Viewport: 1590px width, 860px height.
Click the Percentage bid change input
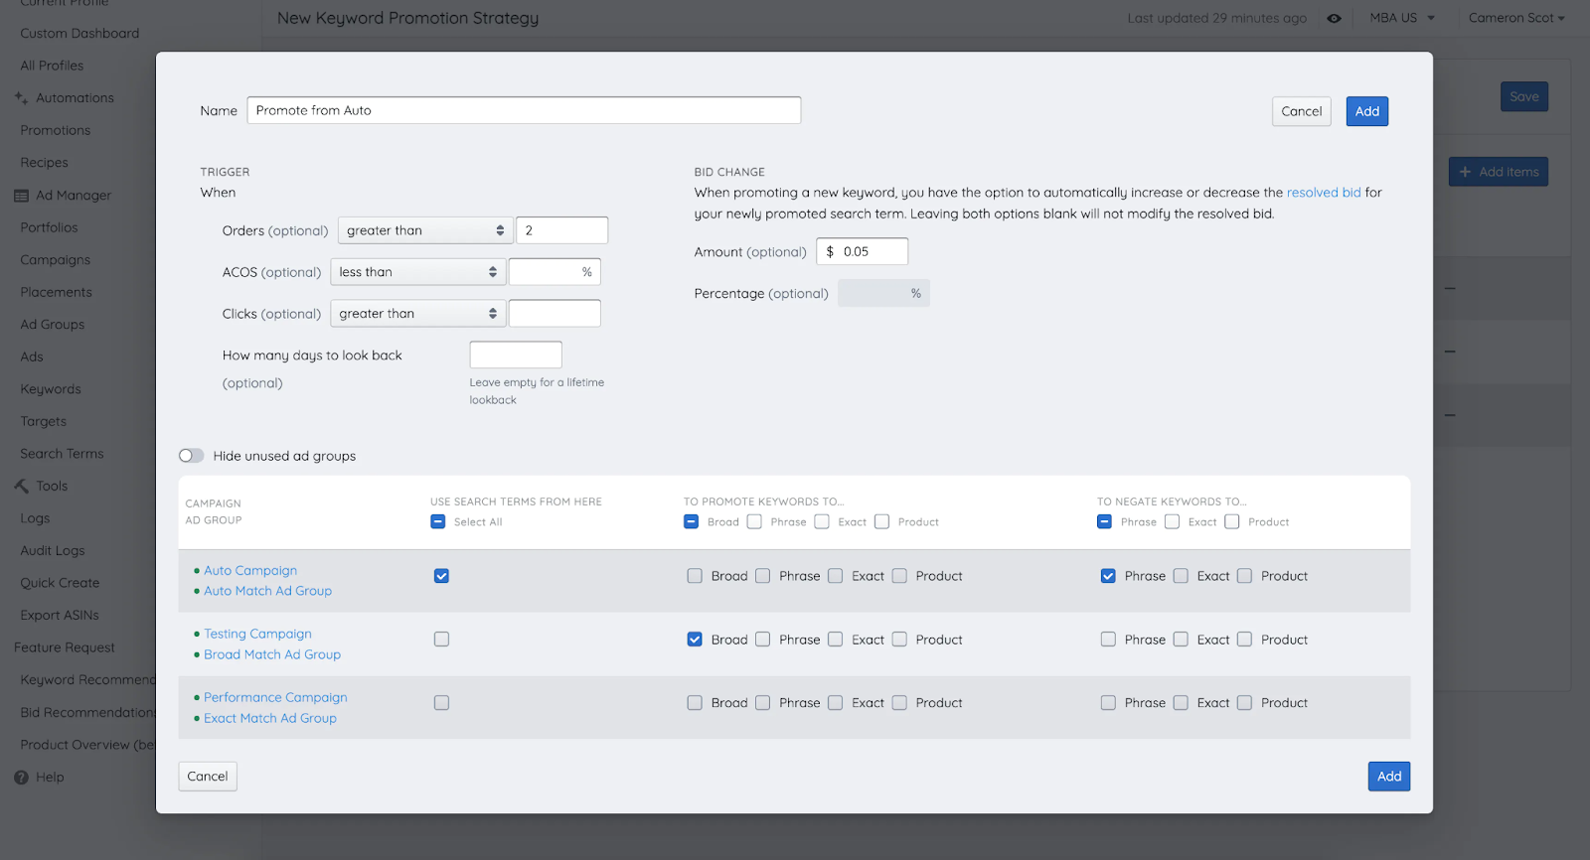[x=883, y=293]
